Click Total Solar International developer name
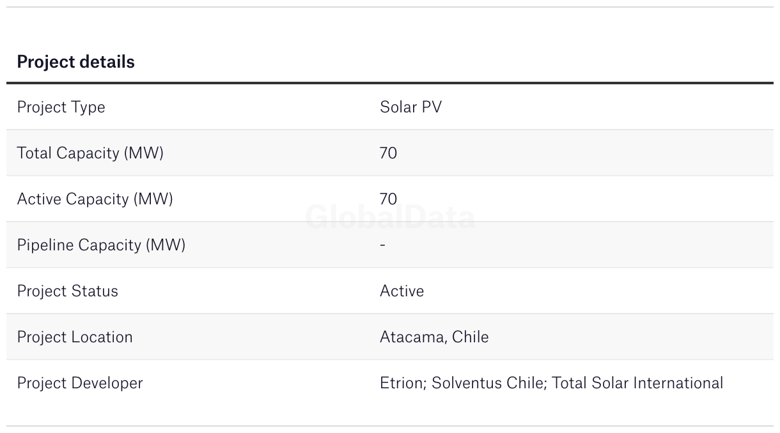 coord(637,383)
